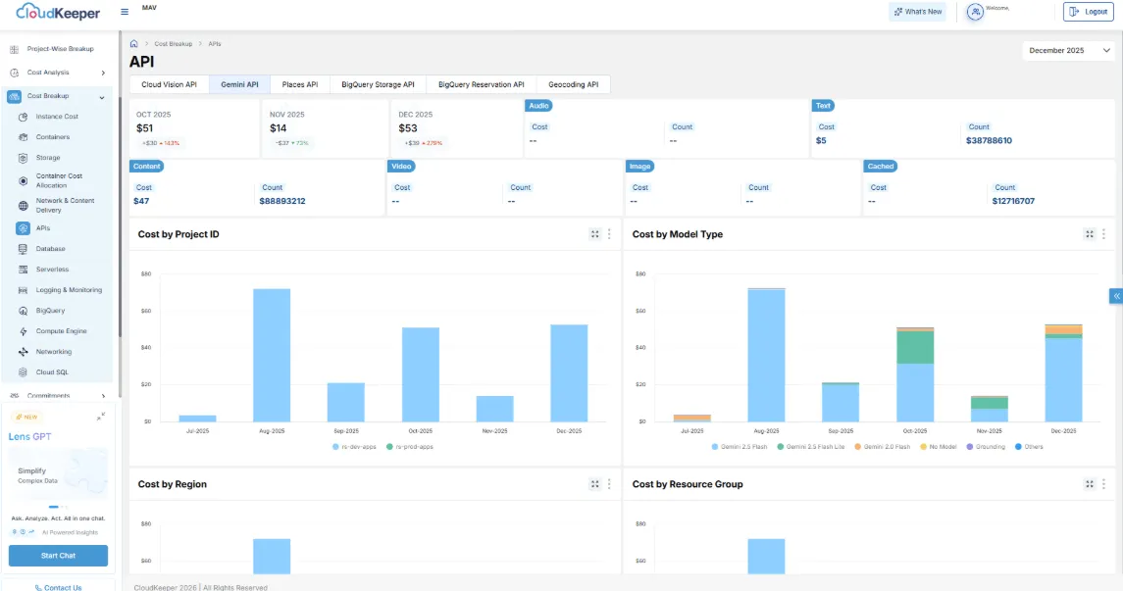Click the Storage sidebar icon
This screenshot has width=1123, height=591.
tap(23, 158)
